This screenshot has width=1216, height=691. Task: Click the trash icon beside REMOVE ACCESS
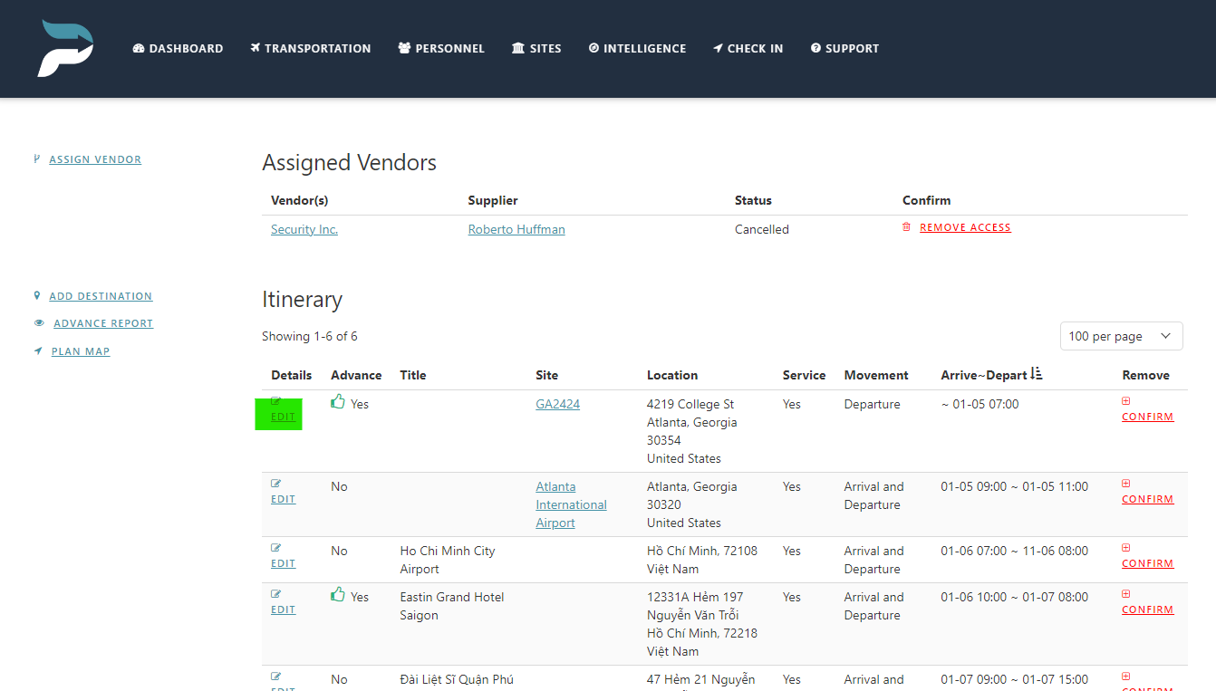click(906, 227)
